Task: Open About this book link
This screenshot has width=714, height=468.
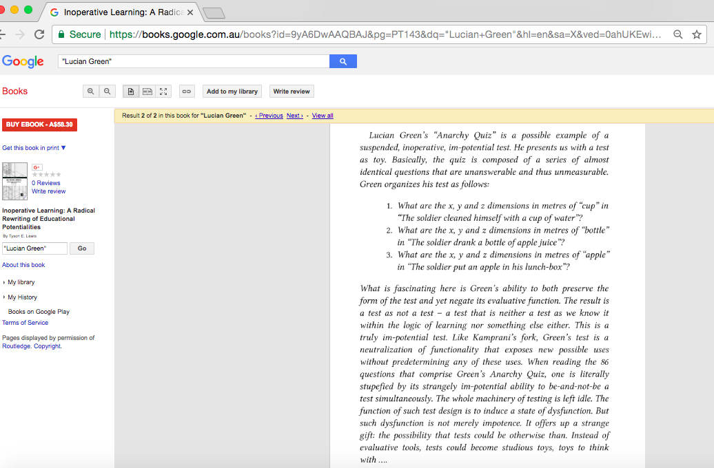Action: pos(23,265)
